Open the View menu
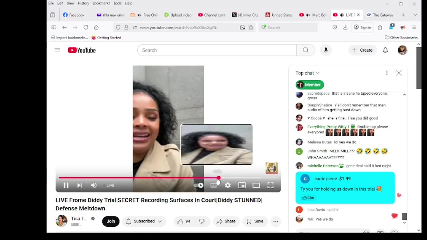Viewport: 427px width, 240px height. [70, 3]
